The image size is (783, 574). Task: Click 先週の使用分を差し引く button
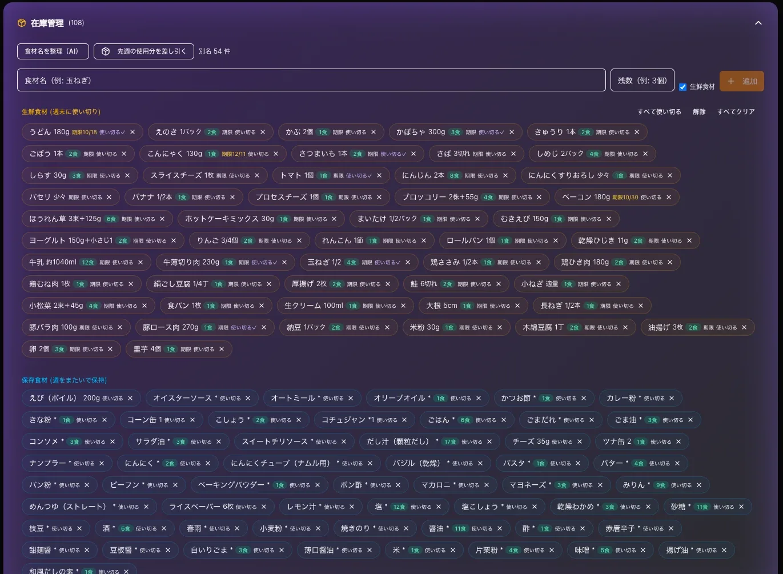[x=144, y=51]
